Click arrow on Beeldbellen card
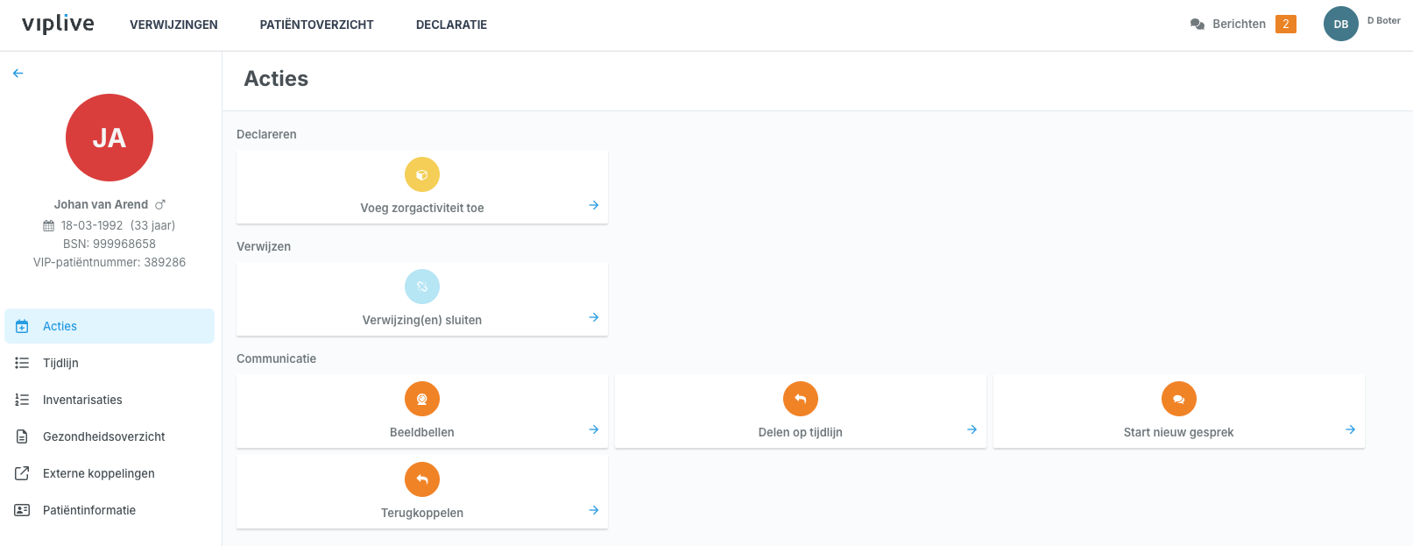 (x=594, y=429)
